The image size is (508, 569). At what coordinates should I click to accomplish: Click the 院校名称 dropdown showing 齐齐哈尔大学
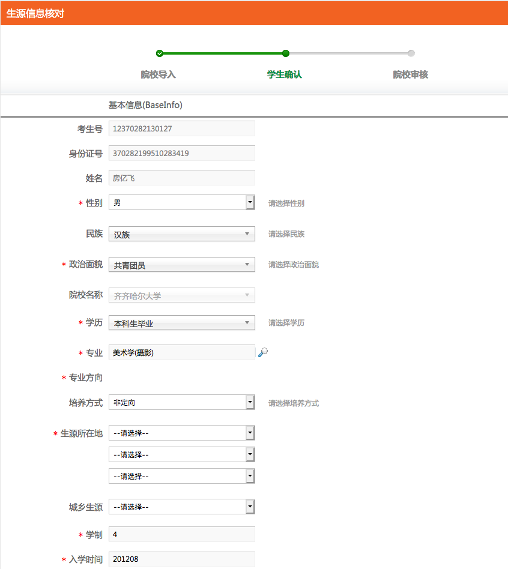(181, 295)
